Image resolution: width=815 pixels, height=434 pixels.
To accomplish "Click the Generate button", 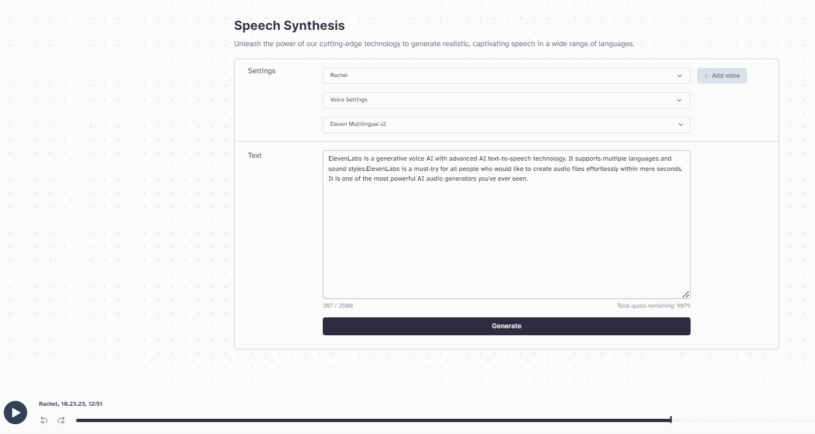I will click(x=506, y=326).
